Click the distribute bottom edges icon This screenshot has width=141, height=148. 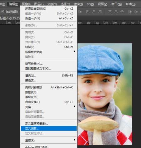point(122,12)
